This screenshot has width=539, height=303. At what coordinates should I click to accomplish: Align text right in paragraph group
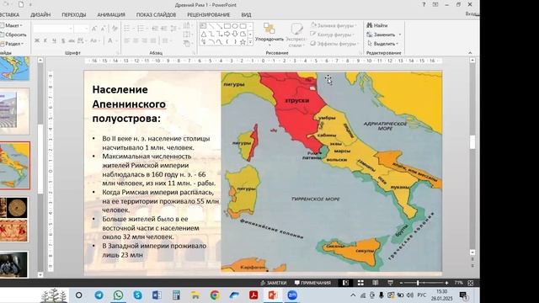pos(144,41)
